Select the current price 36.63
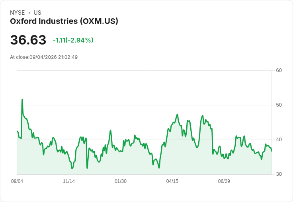The width and height of the screenshot is (293, 202). tap(28, 40)
